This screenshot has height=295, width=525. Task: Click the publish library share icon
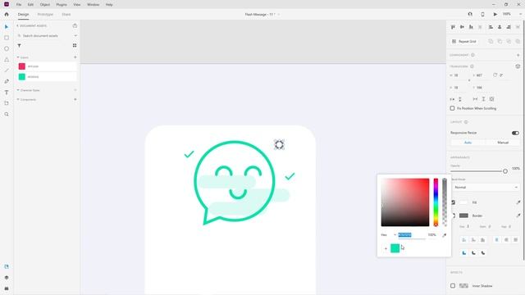click(x=75, y=25)
